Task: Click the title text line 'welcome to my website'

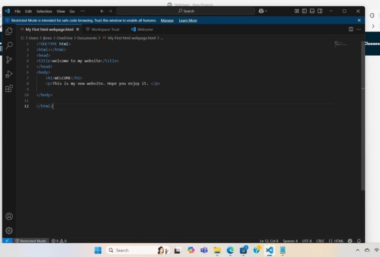Action: pos(78,61)
